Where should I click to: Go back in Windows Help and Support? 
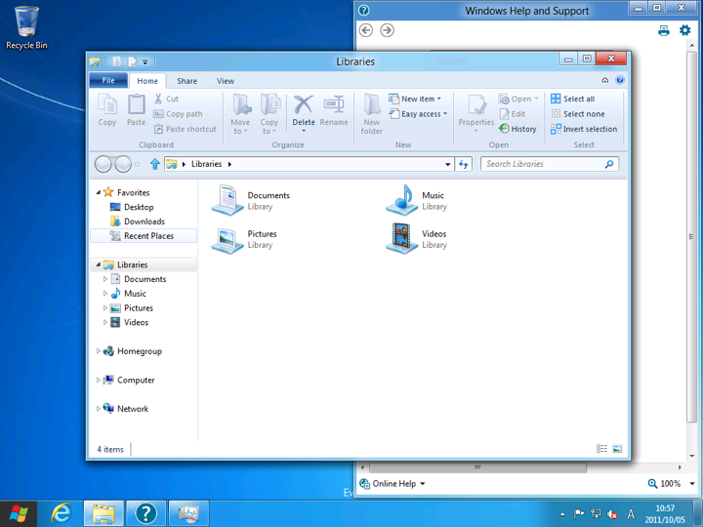click(x=366, y=30)
